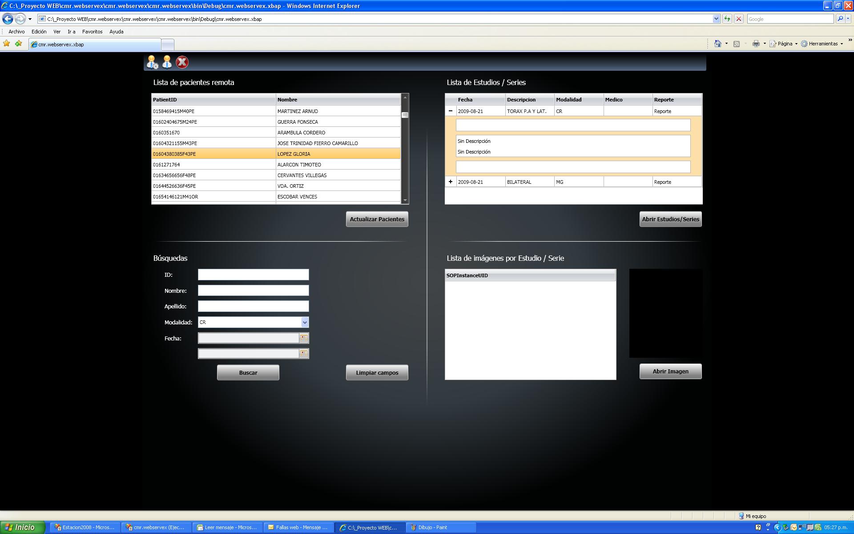
Task: Click the red X icon in app toolbar
Action: [x=182, y=62]
